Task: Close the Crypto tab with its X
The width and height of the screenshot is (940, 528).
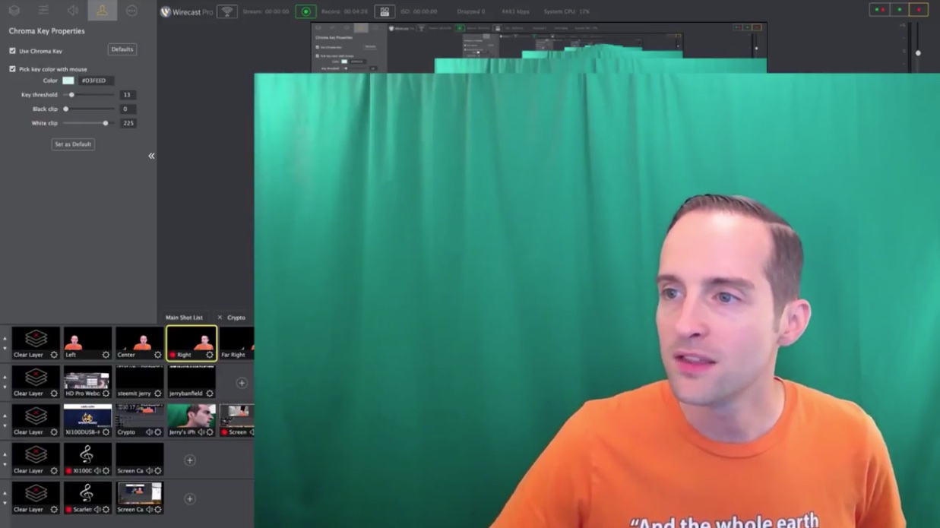Action: click(x=220, y=318)
